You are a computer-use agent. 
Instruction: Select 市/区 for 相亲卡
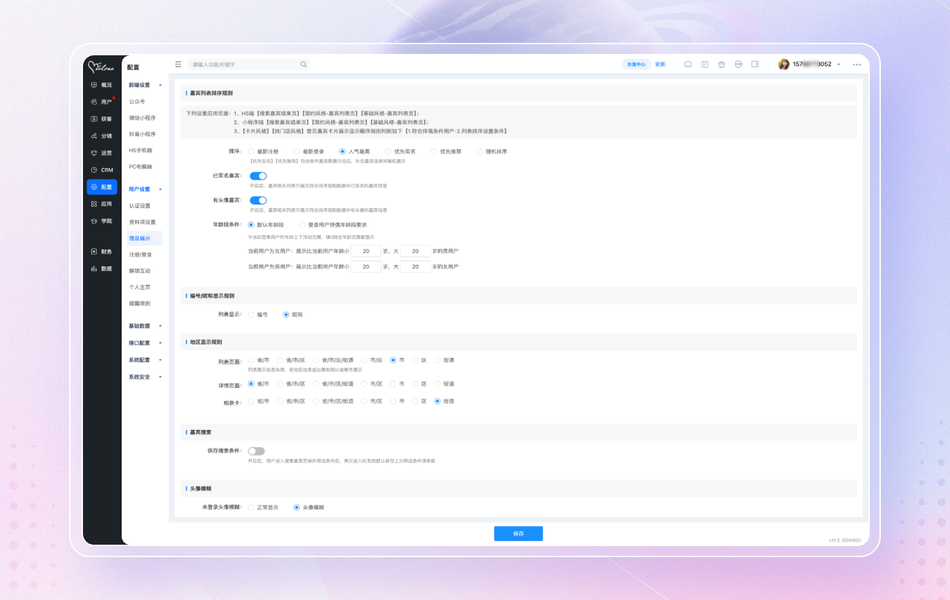coord(372,401)
